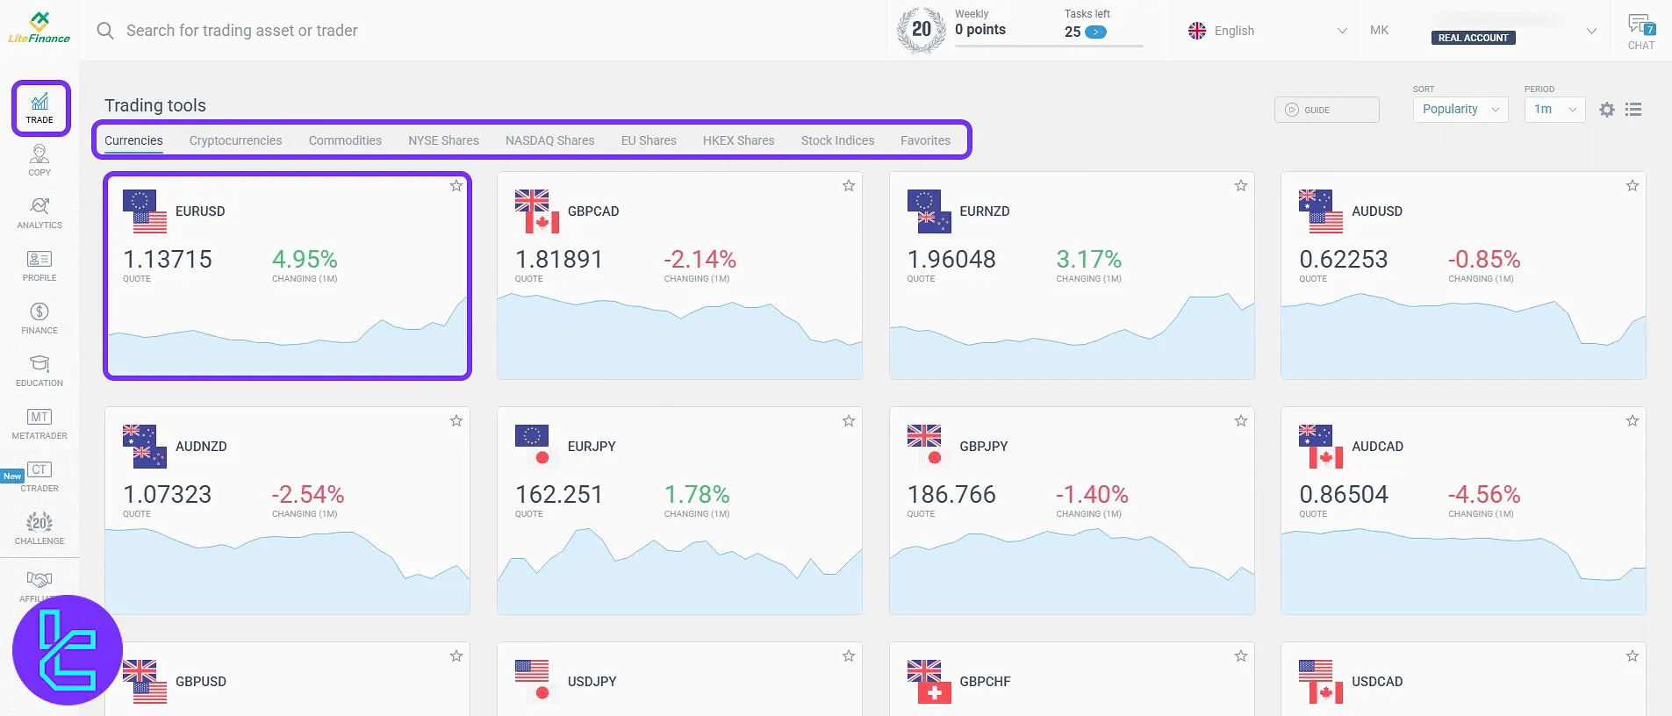Switch to Cryptocurrencies tab

point(235,140)
